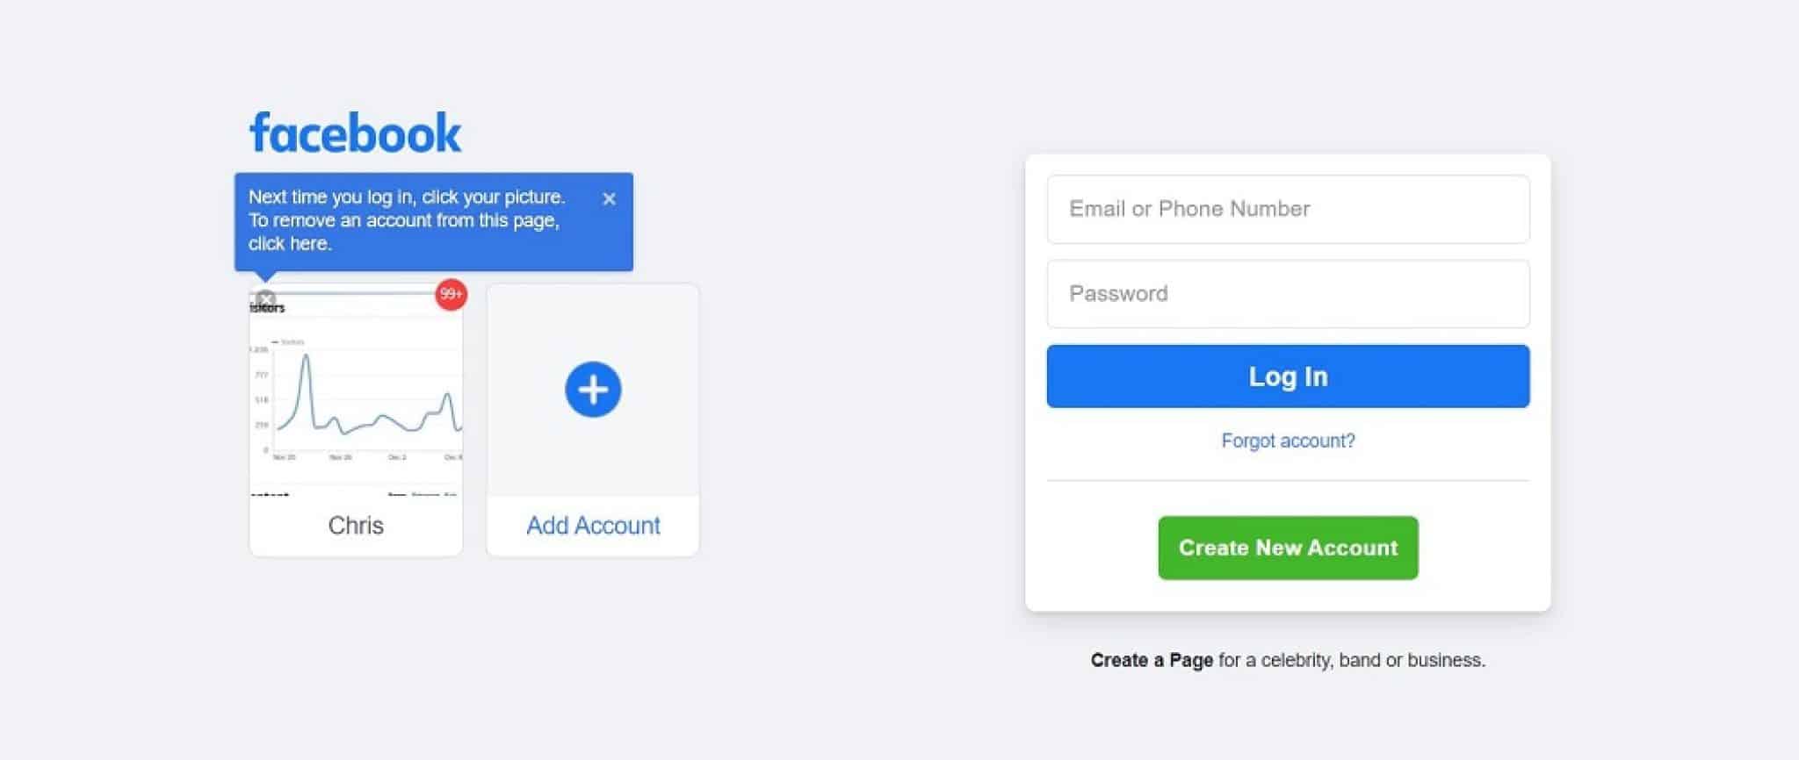Click the red 99+ notification badge
Viewport: 1799px width, 760px height.
451,294
